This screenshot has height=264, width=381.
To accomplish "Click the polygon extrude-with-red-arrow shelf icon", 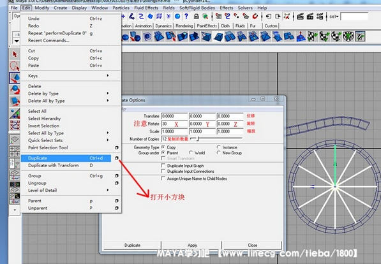I will [171, 36].
